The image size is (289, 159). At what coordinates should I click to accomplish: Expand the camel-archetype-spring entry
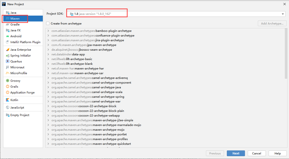tap(48, 97)
